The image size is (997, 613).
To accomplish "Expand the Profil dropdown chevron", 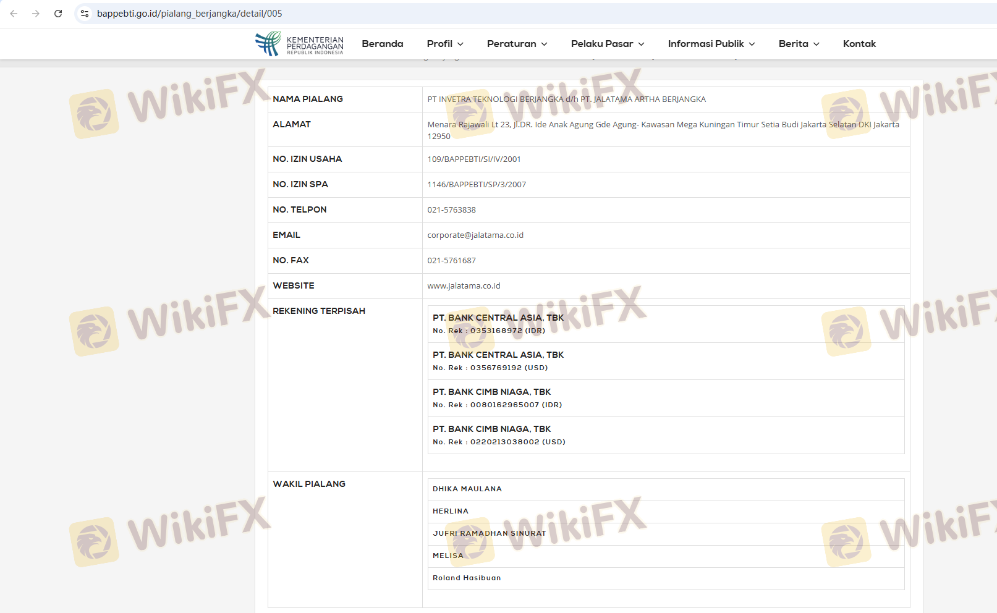I will 460,44.
